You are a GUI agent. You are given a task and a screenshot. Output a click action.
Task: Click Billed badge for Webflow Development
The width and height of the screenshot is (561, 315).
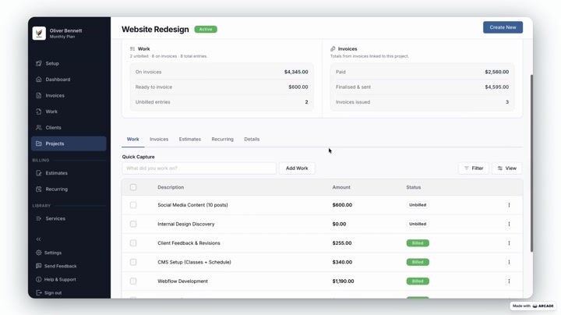click(418, 281)
